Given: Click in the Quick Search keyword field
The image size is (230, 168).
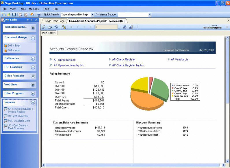Looking at the screenshot, I should click(x=76, y=14).
